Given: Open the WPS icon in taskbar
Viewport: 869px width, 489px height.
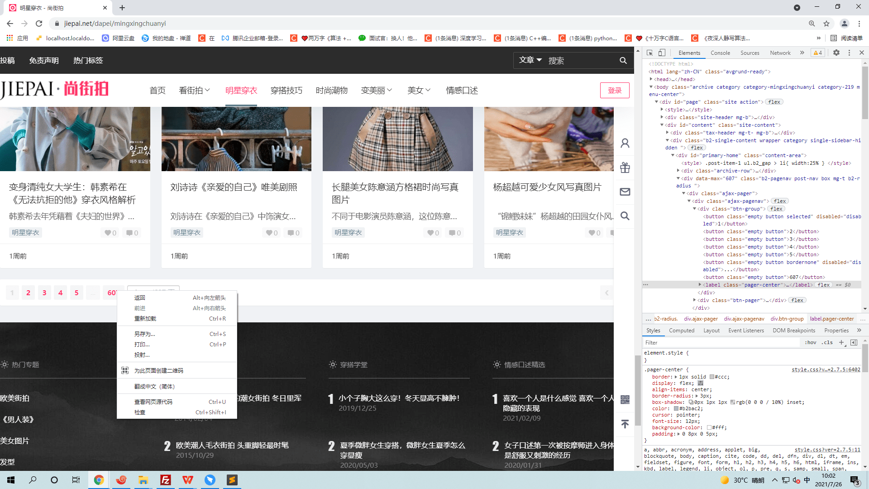Looking at the screenshot, I should pyautogui.click(x=188, y=480).
